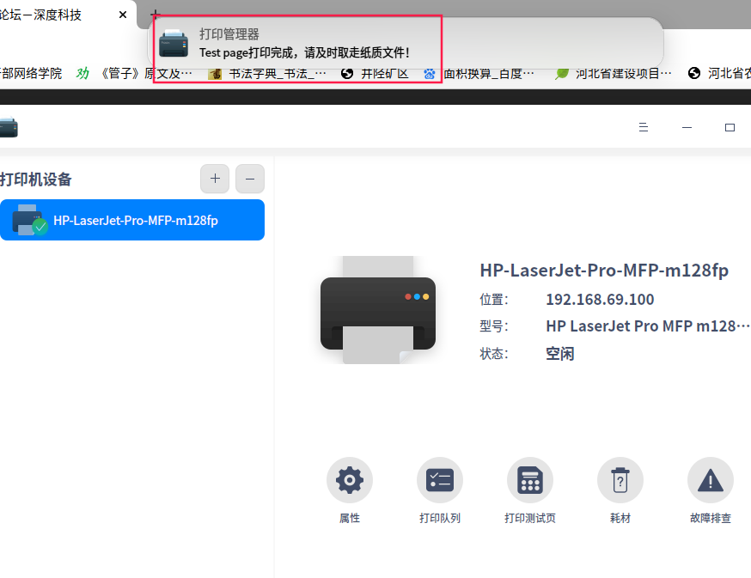Viewport: 751px width, 578px height.
Task: Minimize the print manager window
Action: click(x=687, y=127)
